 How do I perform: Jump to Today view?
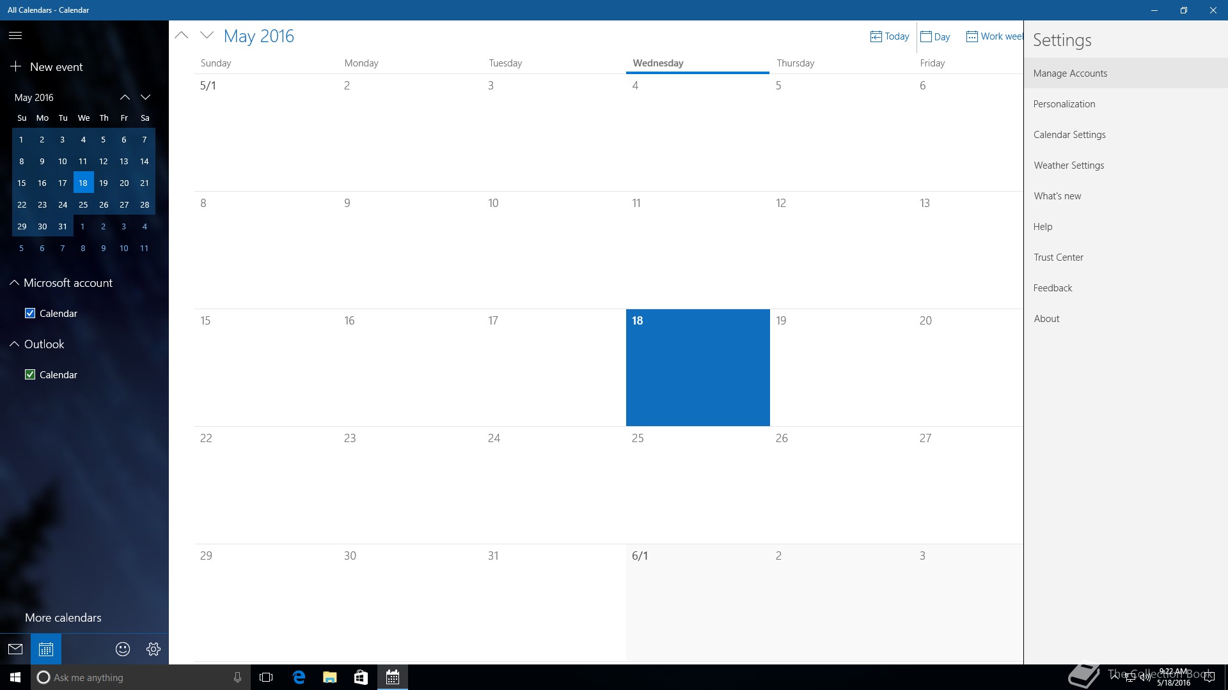click(x=890, y=36)
